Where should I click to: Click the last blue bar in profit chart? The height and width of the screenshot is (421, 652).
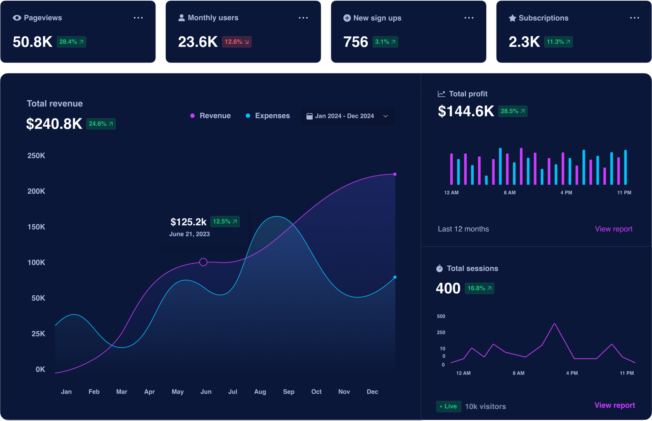[626, 167]
